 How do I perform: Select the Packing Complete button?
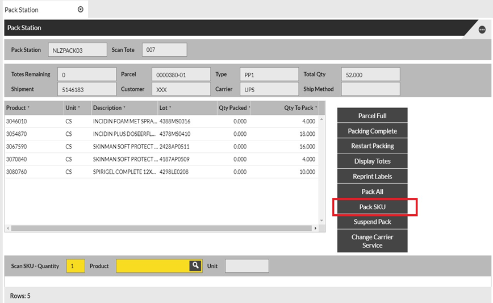point(372,131)
